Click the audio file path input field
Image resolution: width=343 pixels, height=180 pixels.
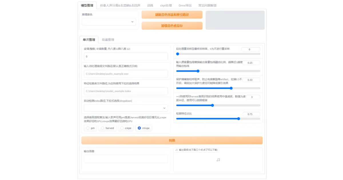tap(126, 74)
